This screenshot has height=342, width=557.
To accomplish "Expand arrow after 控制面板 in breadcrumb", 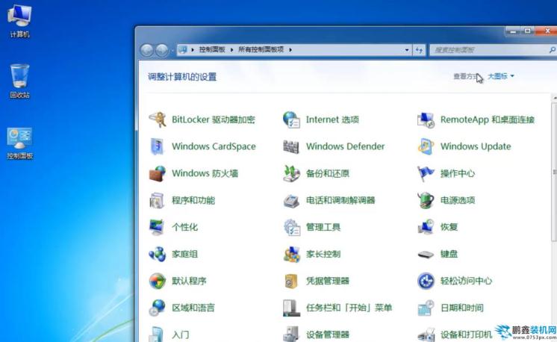I will (232, 50).
